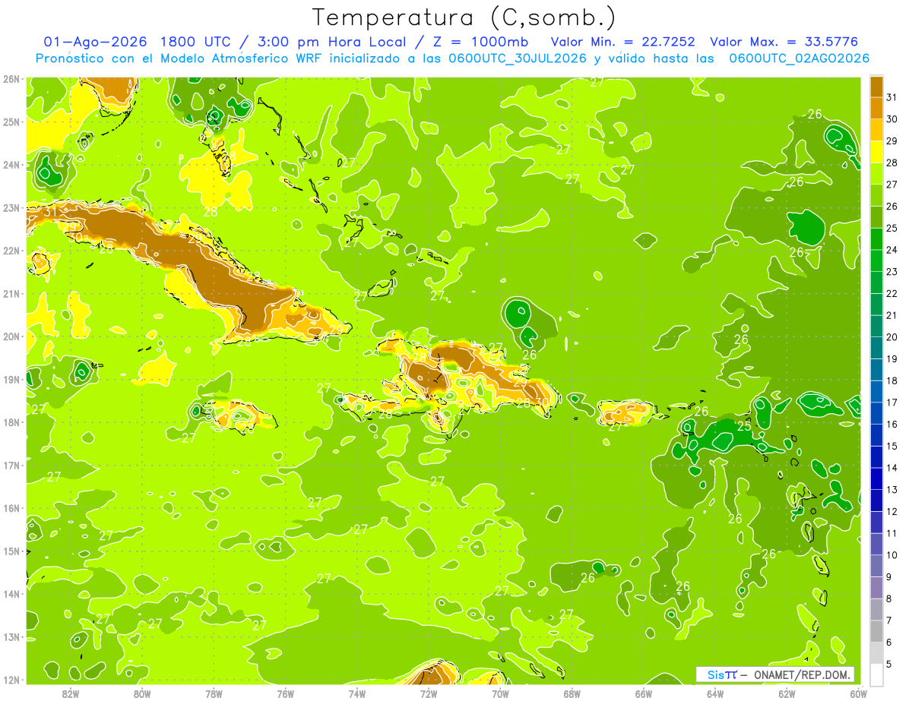Click the '62W' longitude axis label
Image resolution: width=912 pixels, height=704 pixels.
click(787, 693)
